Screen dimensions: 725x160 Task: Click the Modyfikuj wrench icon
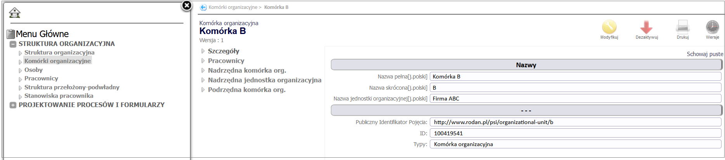click(x=609, y=27)
